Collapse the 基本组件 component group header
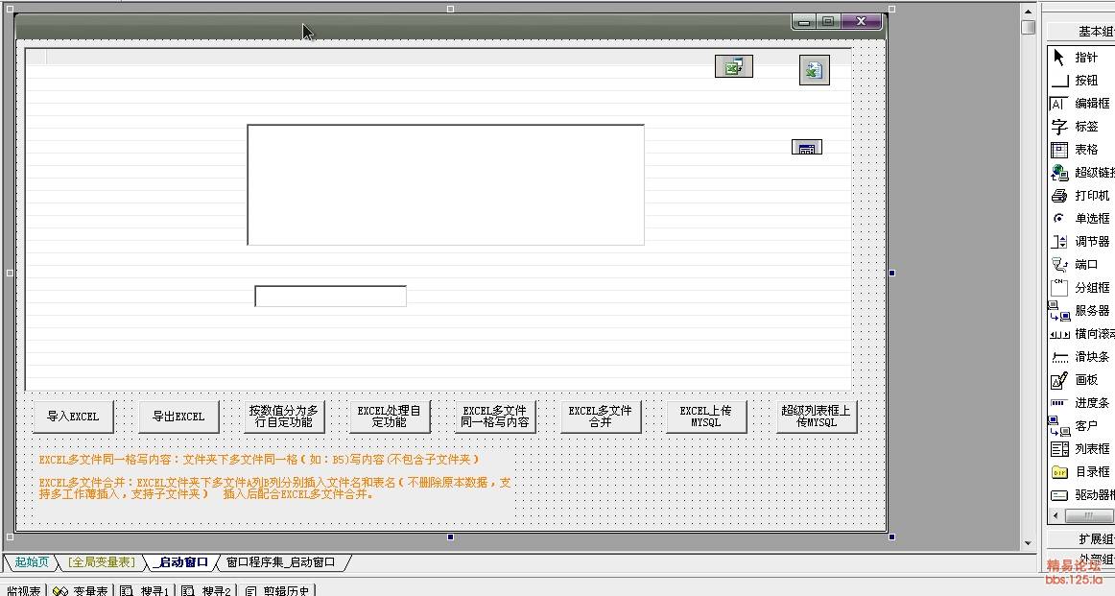The width and height of the screenshot is (1115, 596). 1080,31
